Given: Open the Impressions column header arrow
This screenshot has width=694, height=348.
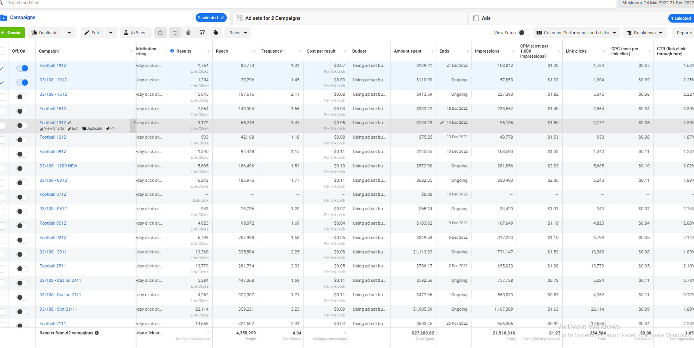Looking at the screenshot, I should 513,51.
